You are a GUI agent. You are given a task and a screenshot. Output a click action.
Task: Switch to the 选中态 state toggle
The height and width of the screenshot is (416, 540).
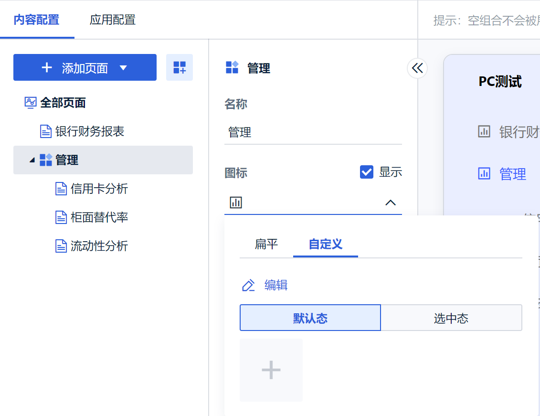tap(451, 318)
